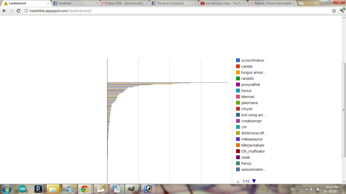Select jessyratfink in the legend
Screen dimensions: 346x194
pos(251,85)
